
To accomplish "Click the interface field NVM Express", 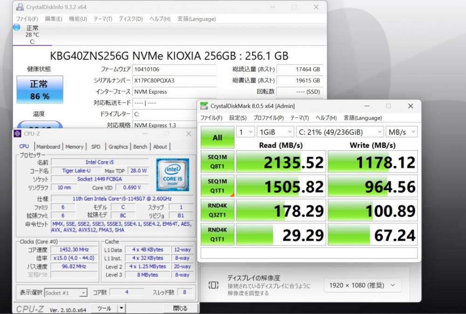I will pyautogui.click(x=174, y=92).
